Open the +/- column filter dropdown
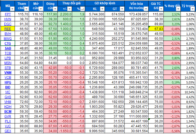Screen dimensions: 196x134 coord(70,9)
